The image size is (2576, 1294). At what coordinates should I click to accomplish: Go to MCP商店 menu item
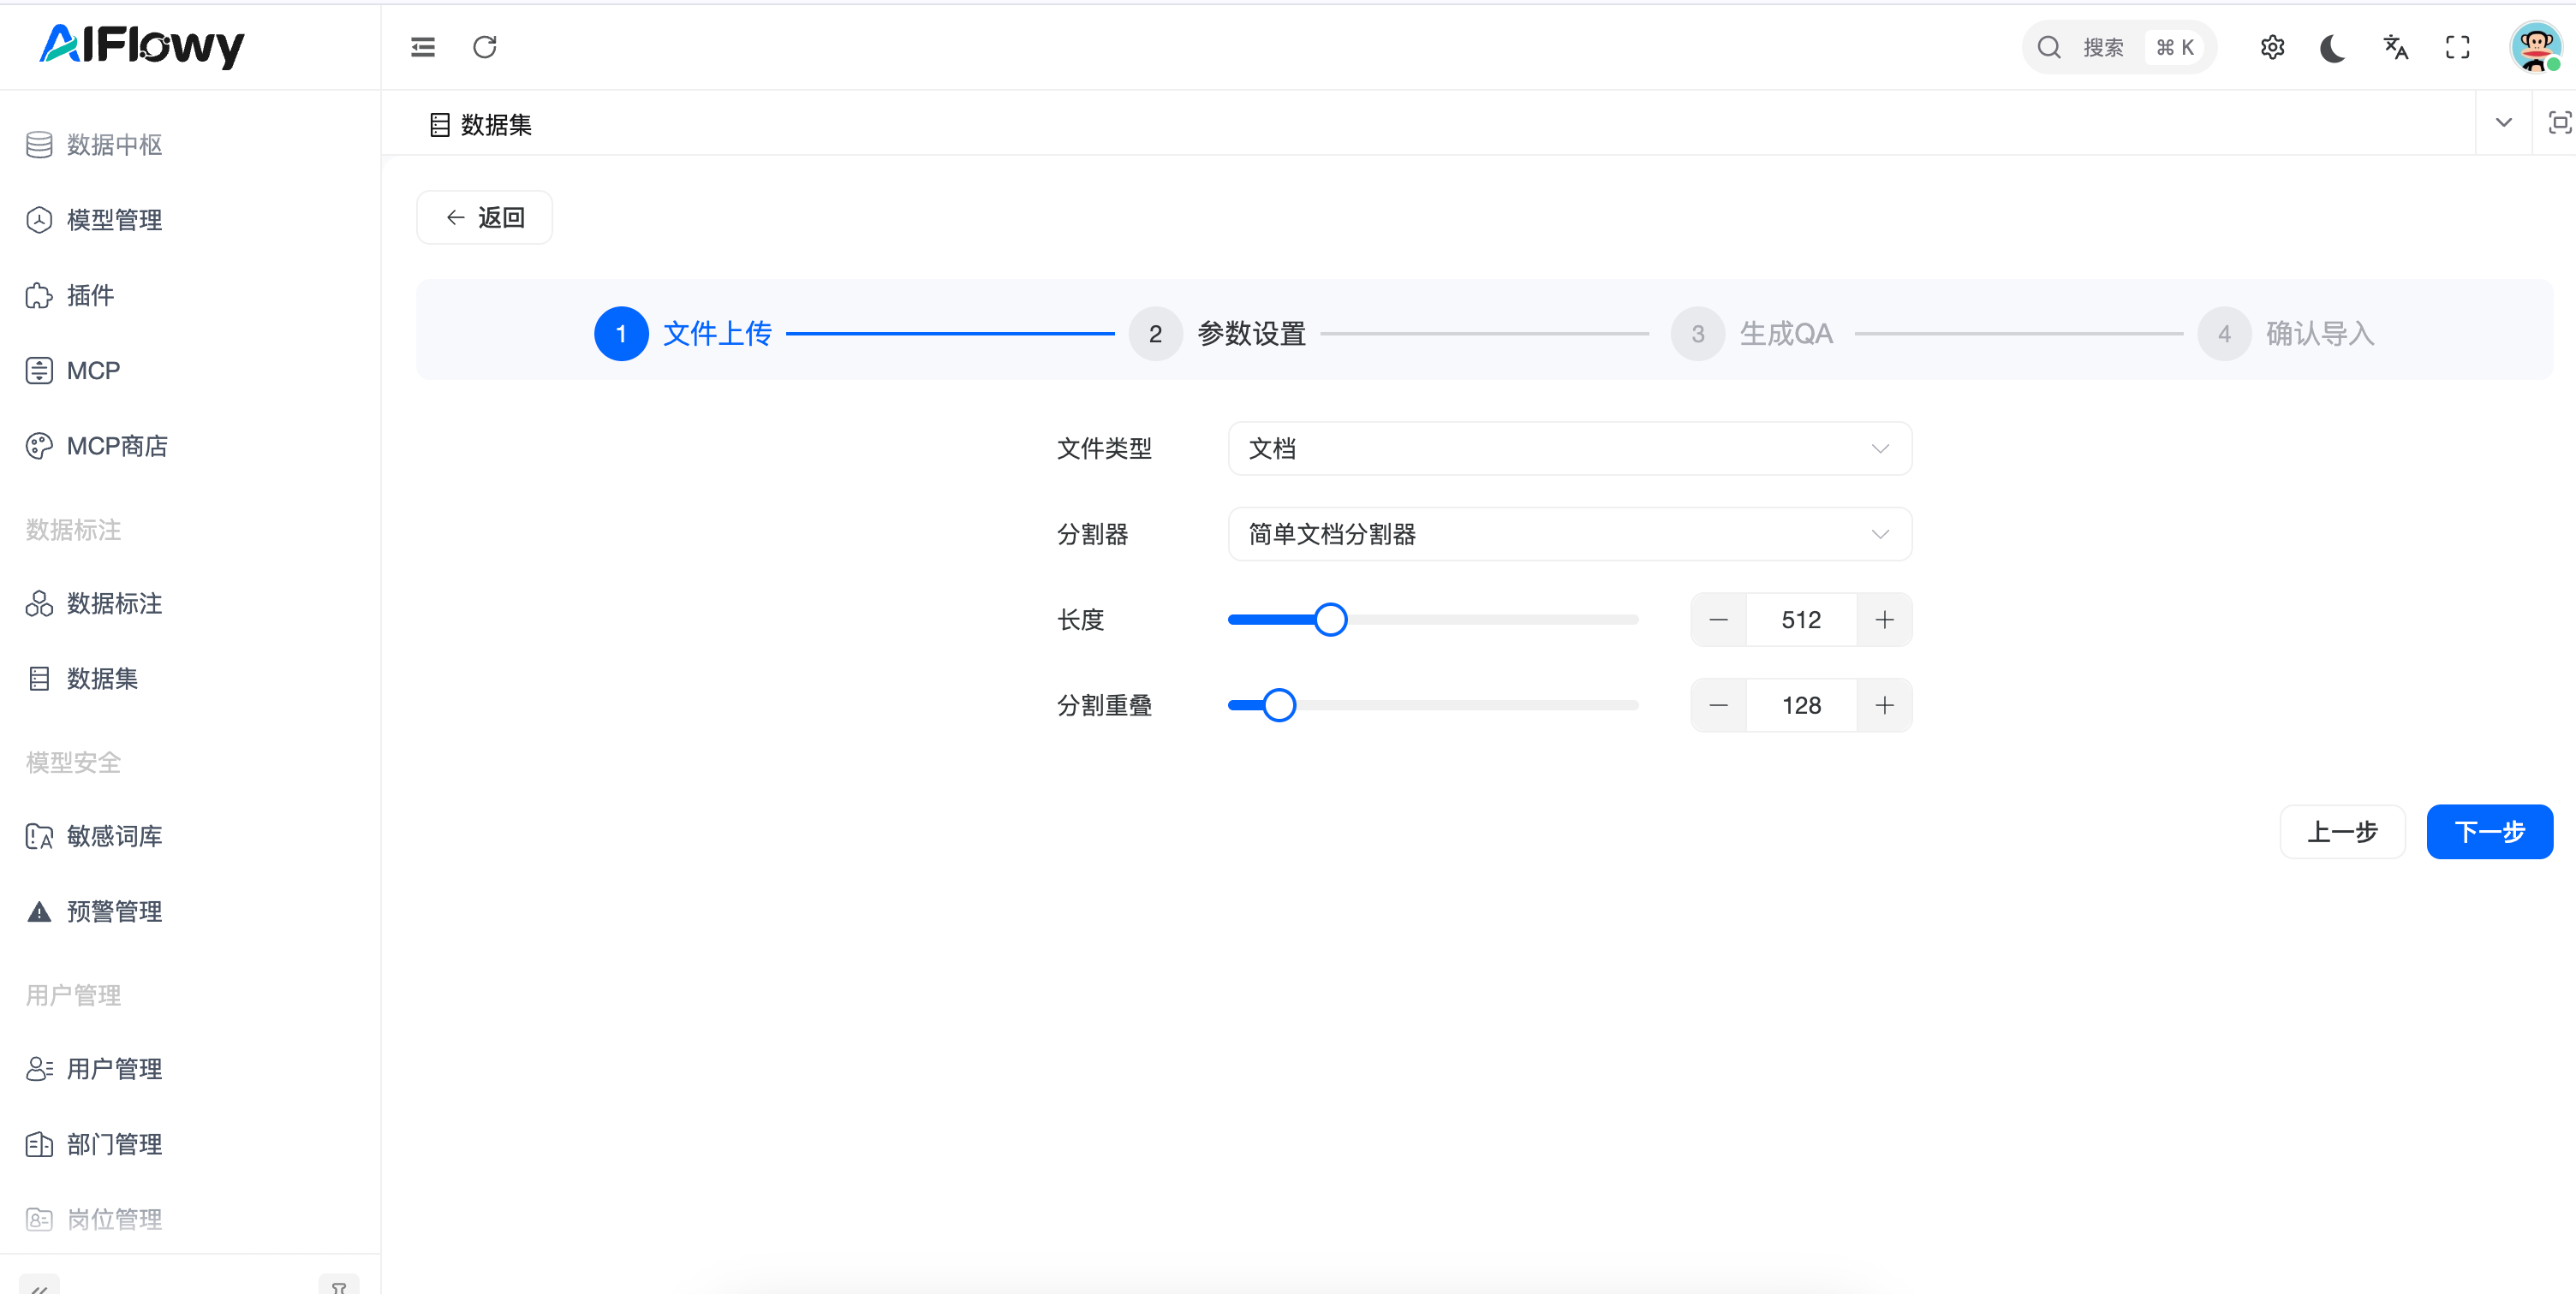(x=116, y=446)
